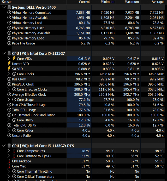Collapse the System: DELL Vostro 3400 group
The width and height of the screenshot is (167, 181).
[x=4, y=7]
